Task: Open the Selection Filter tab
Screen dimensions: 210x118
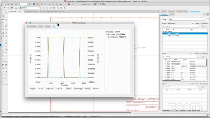Action: [x=182, y=11]
